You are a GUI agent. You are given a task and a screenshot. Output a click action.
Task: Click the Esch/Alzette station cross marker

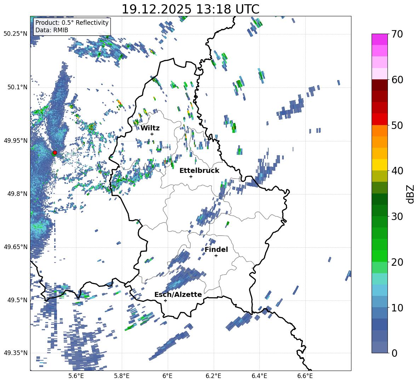pyautogui.click(x=165, y=300)
